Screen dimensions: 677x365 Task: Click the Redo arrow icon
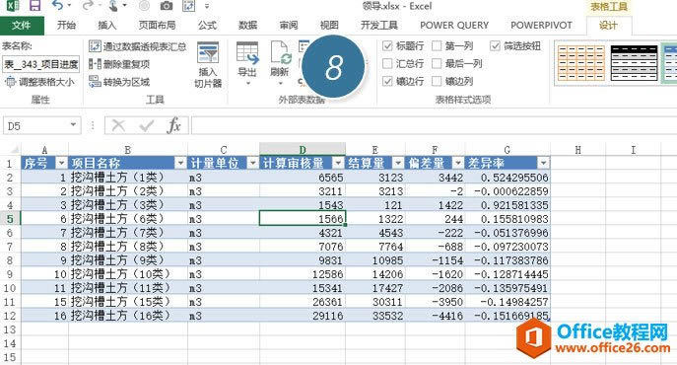click(88, 6)
